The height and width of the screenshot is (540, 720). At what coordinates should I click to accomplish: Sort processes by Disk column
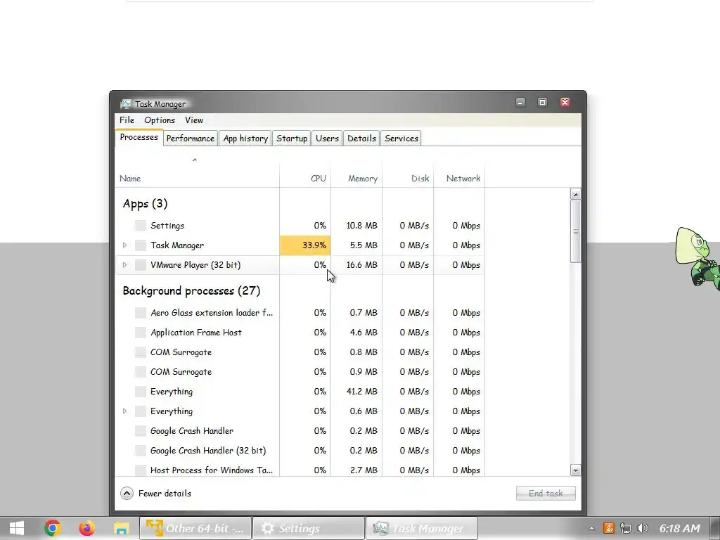(409, 174)
